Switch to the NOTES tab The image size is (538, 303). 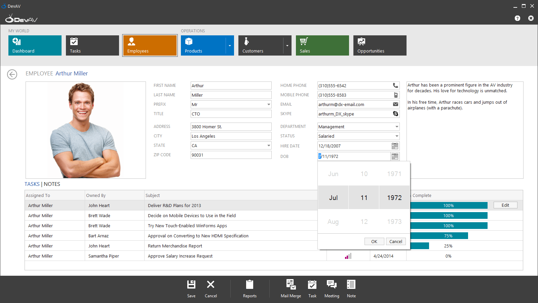[x=52, y=184]
